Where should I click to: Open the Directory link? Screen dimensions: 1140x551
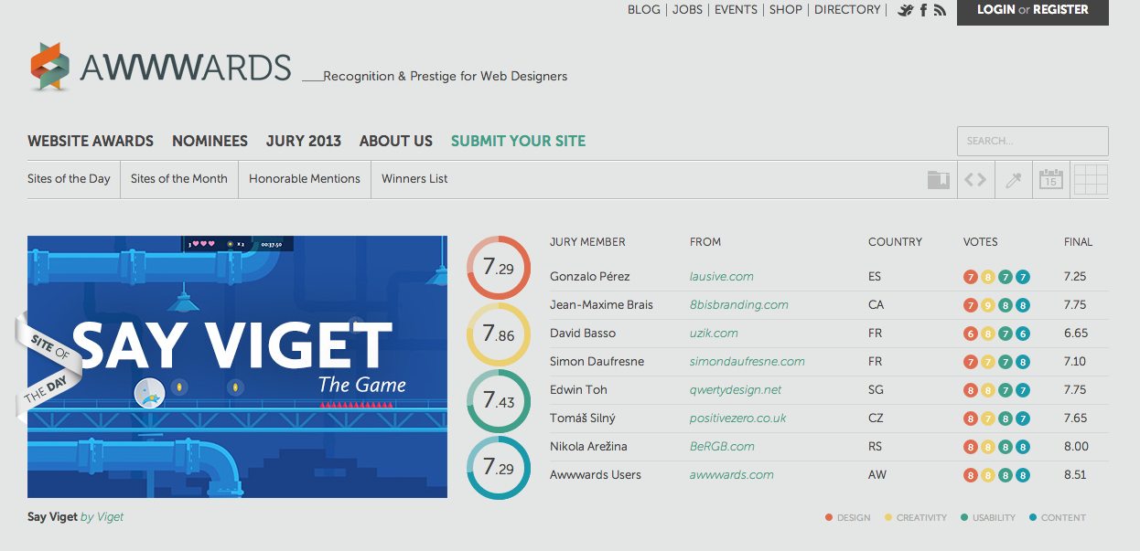pyautogui.click(x=847, y=10)
